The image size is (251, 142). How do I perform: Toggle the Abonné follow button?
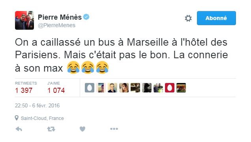click(216, 18)
